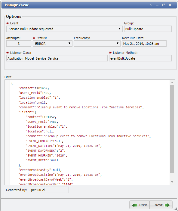The image size is (178, 211).
Task: Click the Data scrollbar down arrow
Action: (x=172, y=182)
